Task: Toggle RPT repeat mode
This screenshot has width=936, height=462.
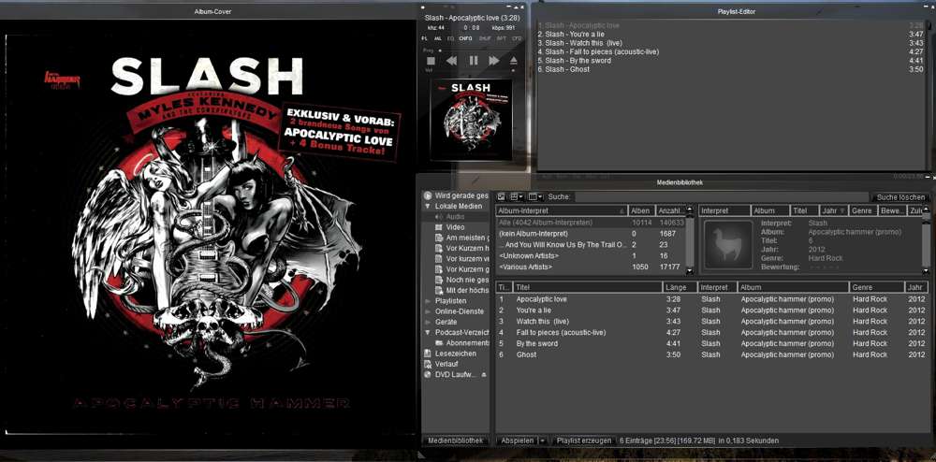Action: 502,38
